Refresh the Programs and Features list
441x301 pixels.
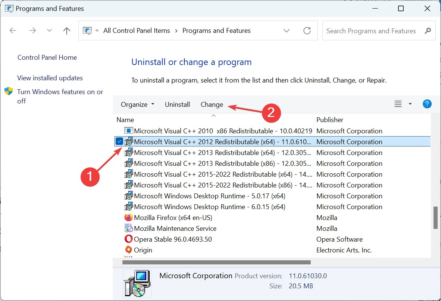pos(307,30)
